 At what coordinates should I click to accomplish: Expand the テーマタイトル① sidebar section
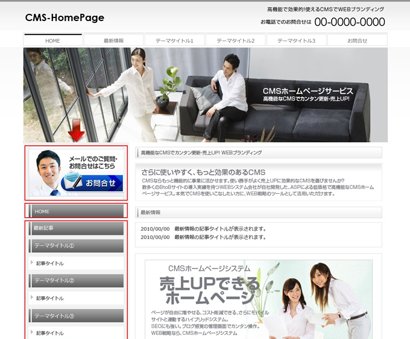pyautogui.click(x=76, y=246)
